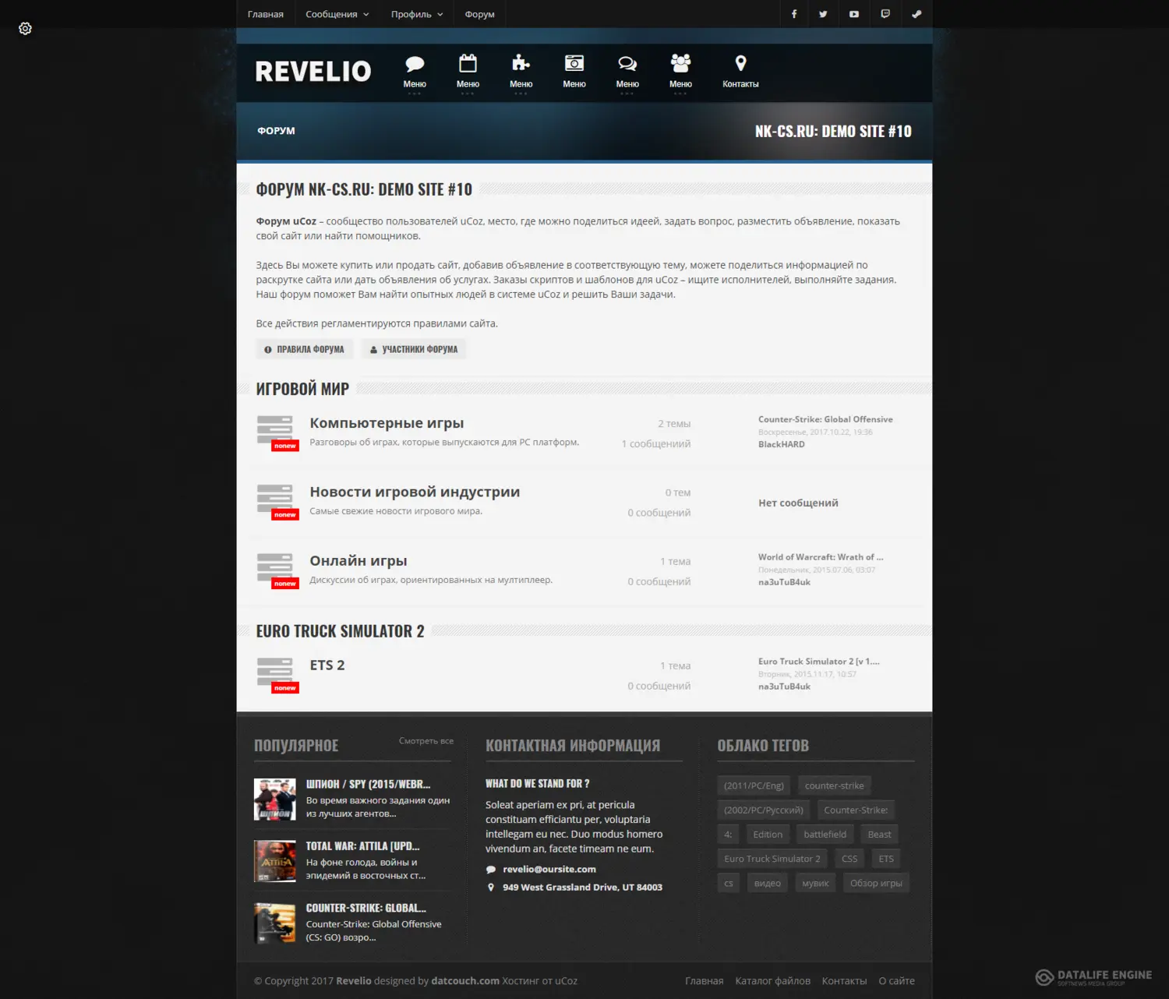Image resolution: width=1169 pixels, height=999 pixels.
Task: Click the REVELIO logo
Action: click(313, 72)
